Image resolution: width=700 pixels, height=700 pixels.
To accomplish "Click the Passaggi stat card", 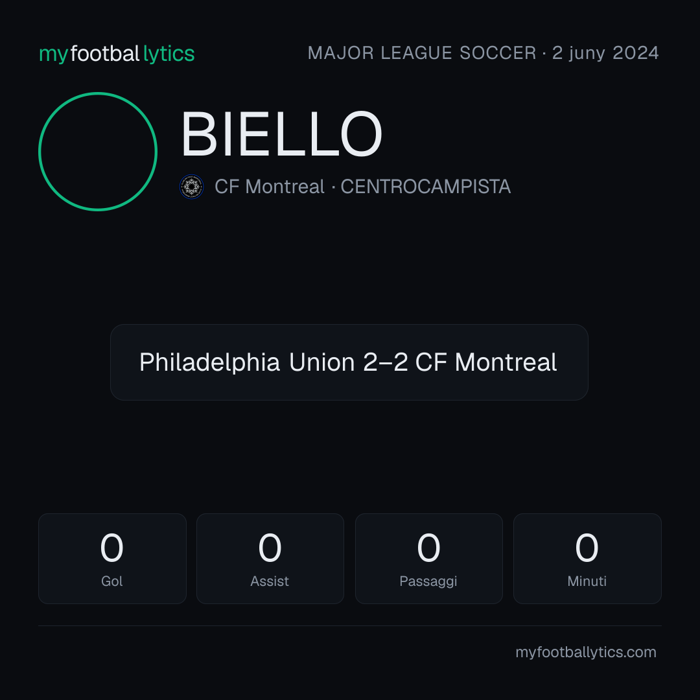I will pos(428,559).
